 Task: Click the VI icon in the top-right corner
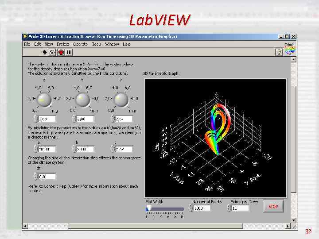point(290,50)
